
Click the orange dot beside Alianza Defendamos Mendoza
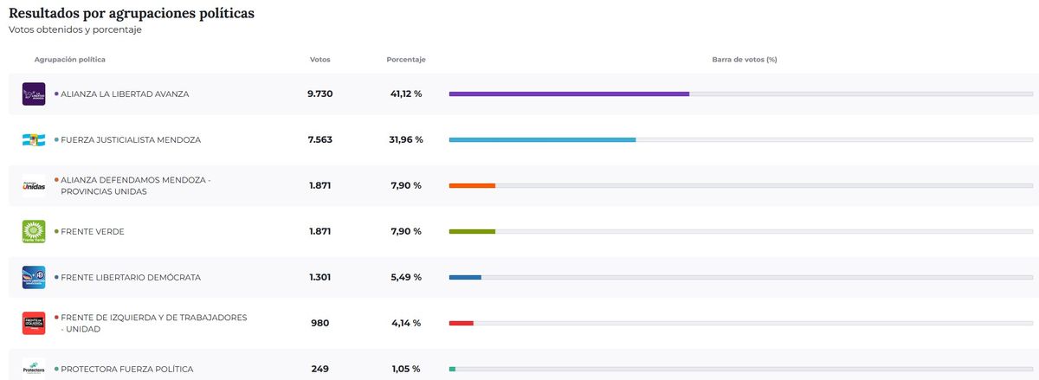(x=56, y=179)
